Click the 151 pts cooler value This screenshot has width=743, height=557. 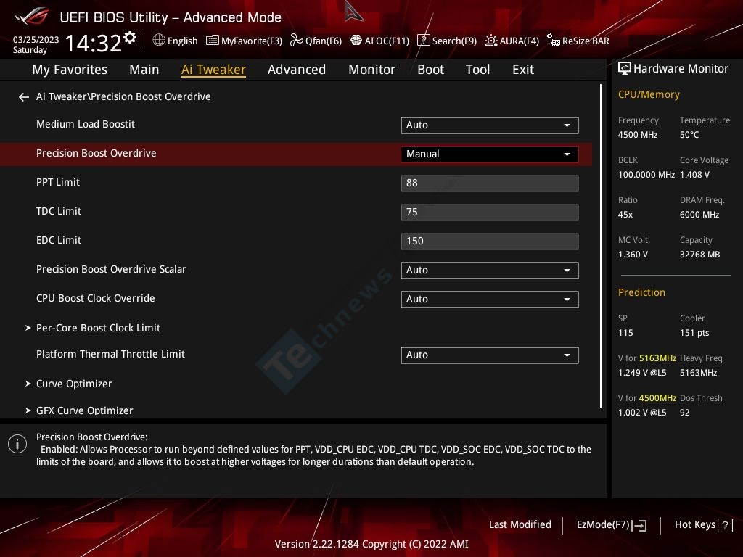(694, 333)
